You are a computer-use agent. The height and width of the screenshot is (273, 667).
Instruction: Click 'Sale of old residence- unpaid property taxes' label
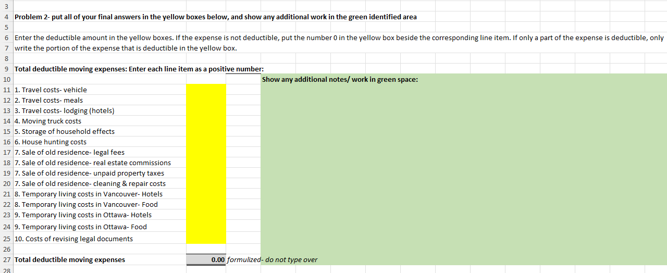(90, 173)
